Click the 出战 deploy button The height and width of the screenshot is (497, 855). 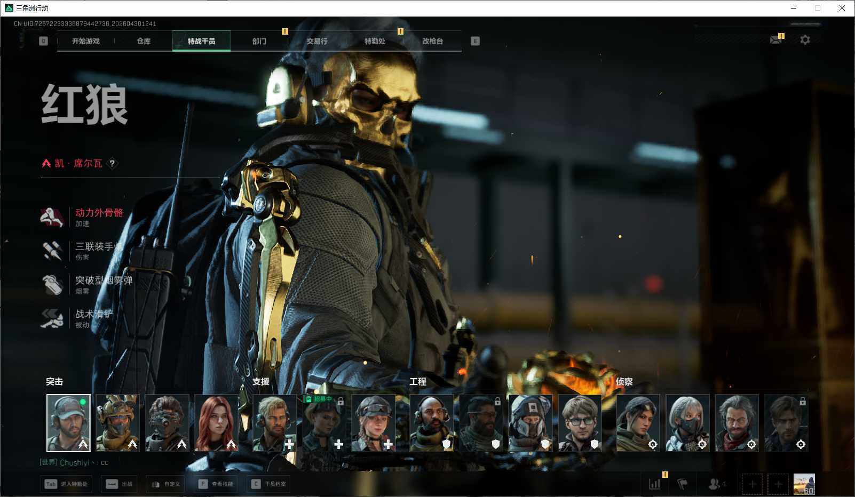point(120,484)
